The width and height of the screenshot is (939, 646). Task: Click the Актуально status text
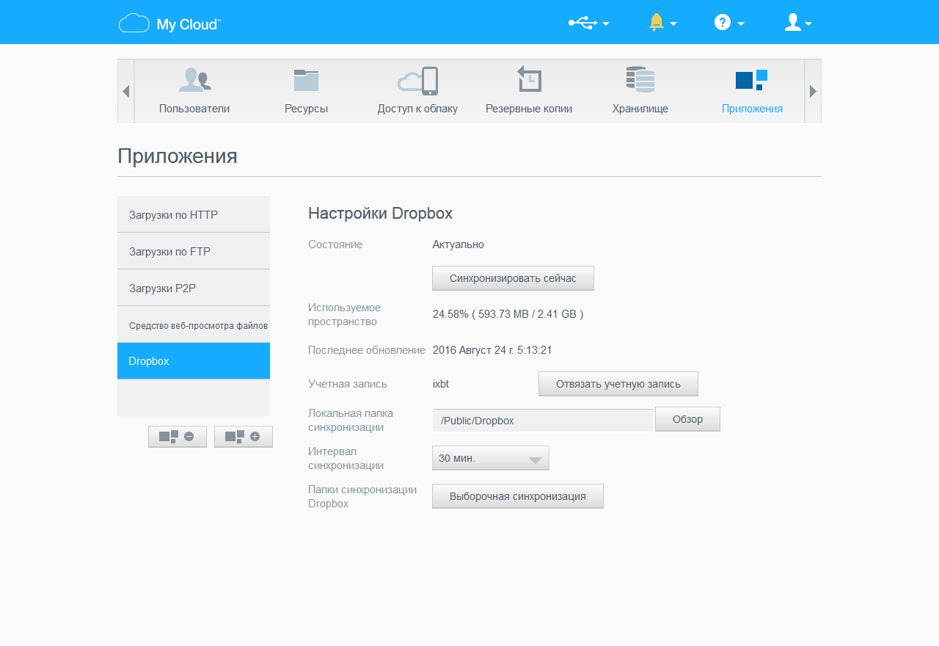click(458, 244)
